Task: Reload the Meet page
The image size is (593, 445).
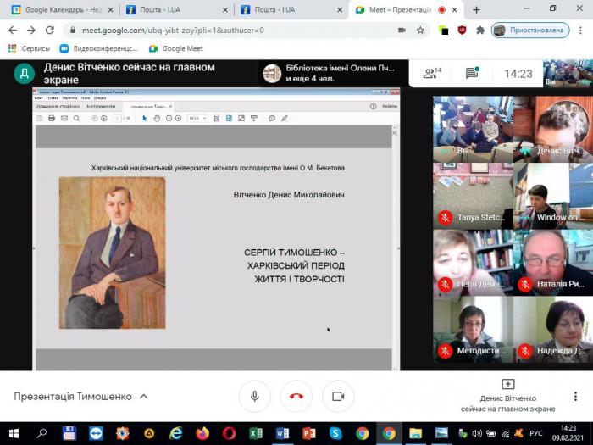Action: tap(50, 30)
